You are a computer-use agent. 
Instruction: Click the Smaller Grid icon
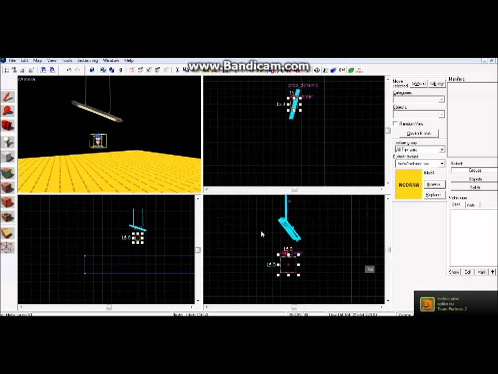click(x=23, y=70)
